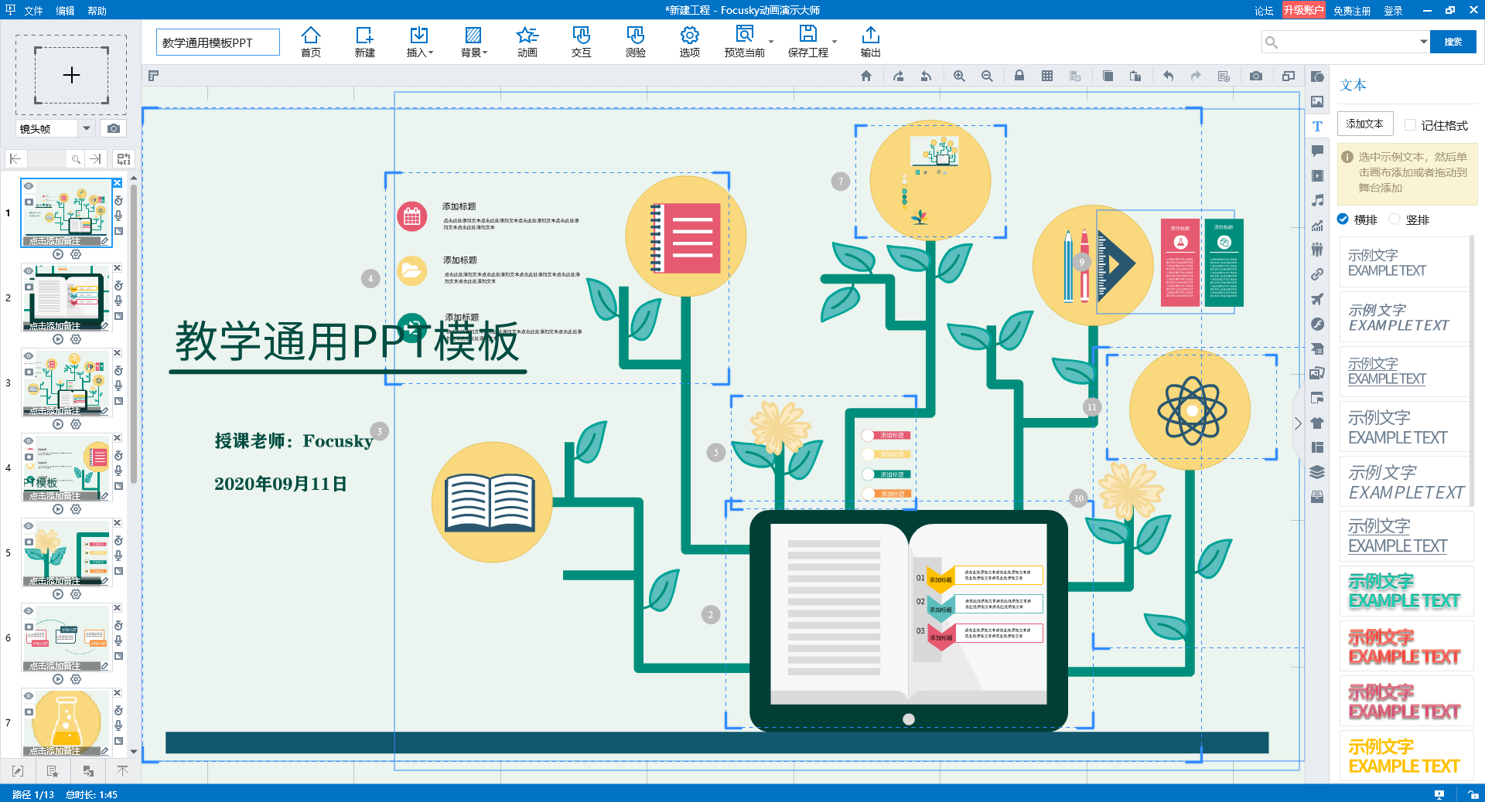Screen dimensions: 1485x802
Task: Enable the 记住格式 checkbox
Action: pyautogui.click(x=1411, y=125)
